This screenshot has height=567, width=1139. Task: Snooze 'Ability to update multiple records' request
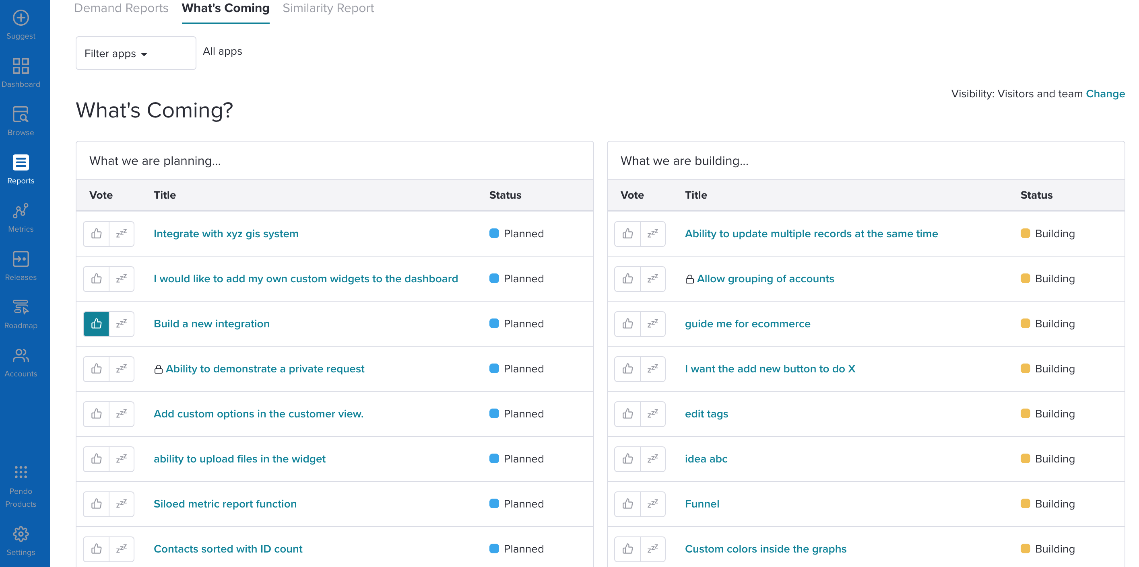pos(653,234)
